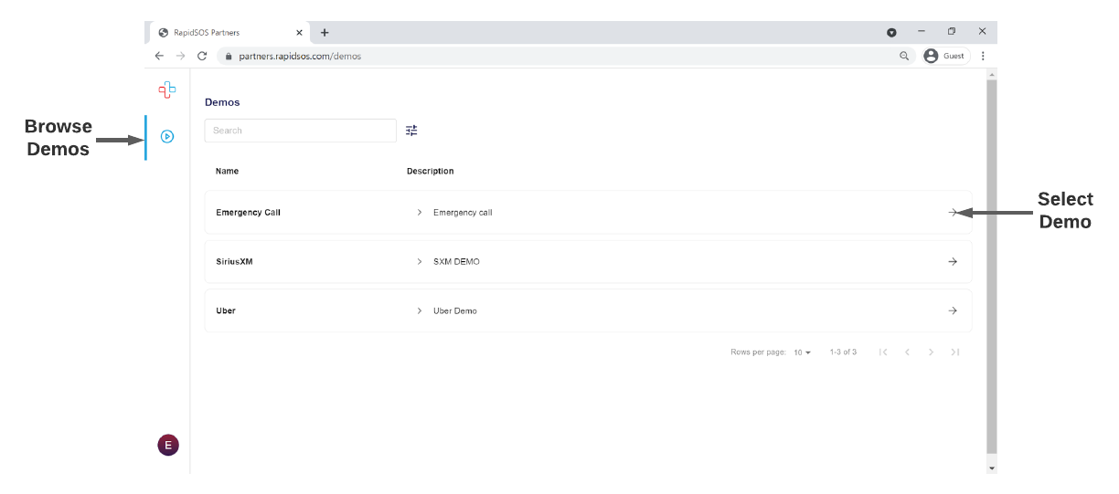Open the Uber demo arrow
1119x494 pixels.
coord(953,310)
